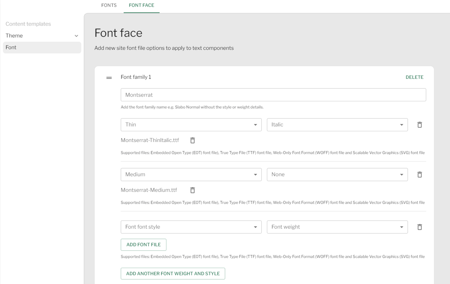
Task: Click the Montserrat-ThinItalic.ttf file name
Action: click(150, 140)
